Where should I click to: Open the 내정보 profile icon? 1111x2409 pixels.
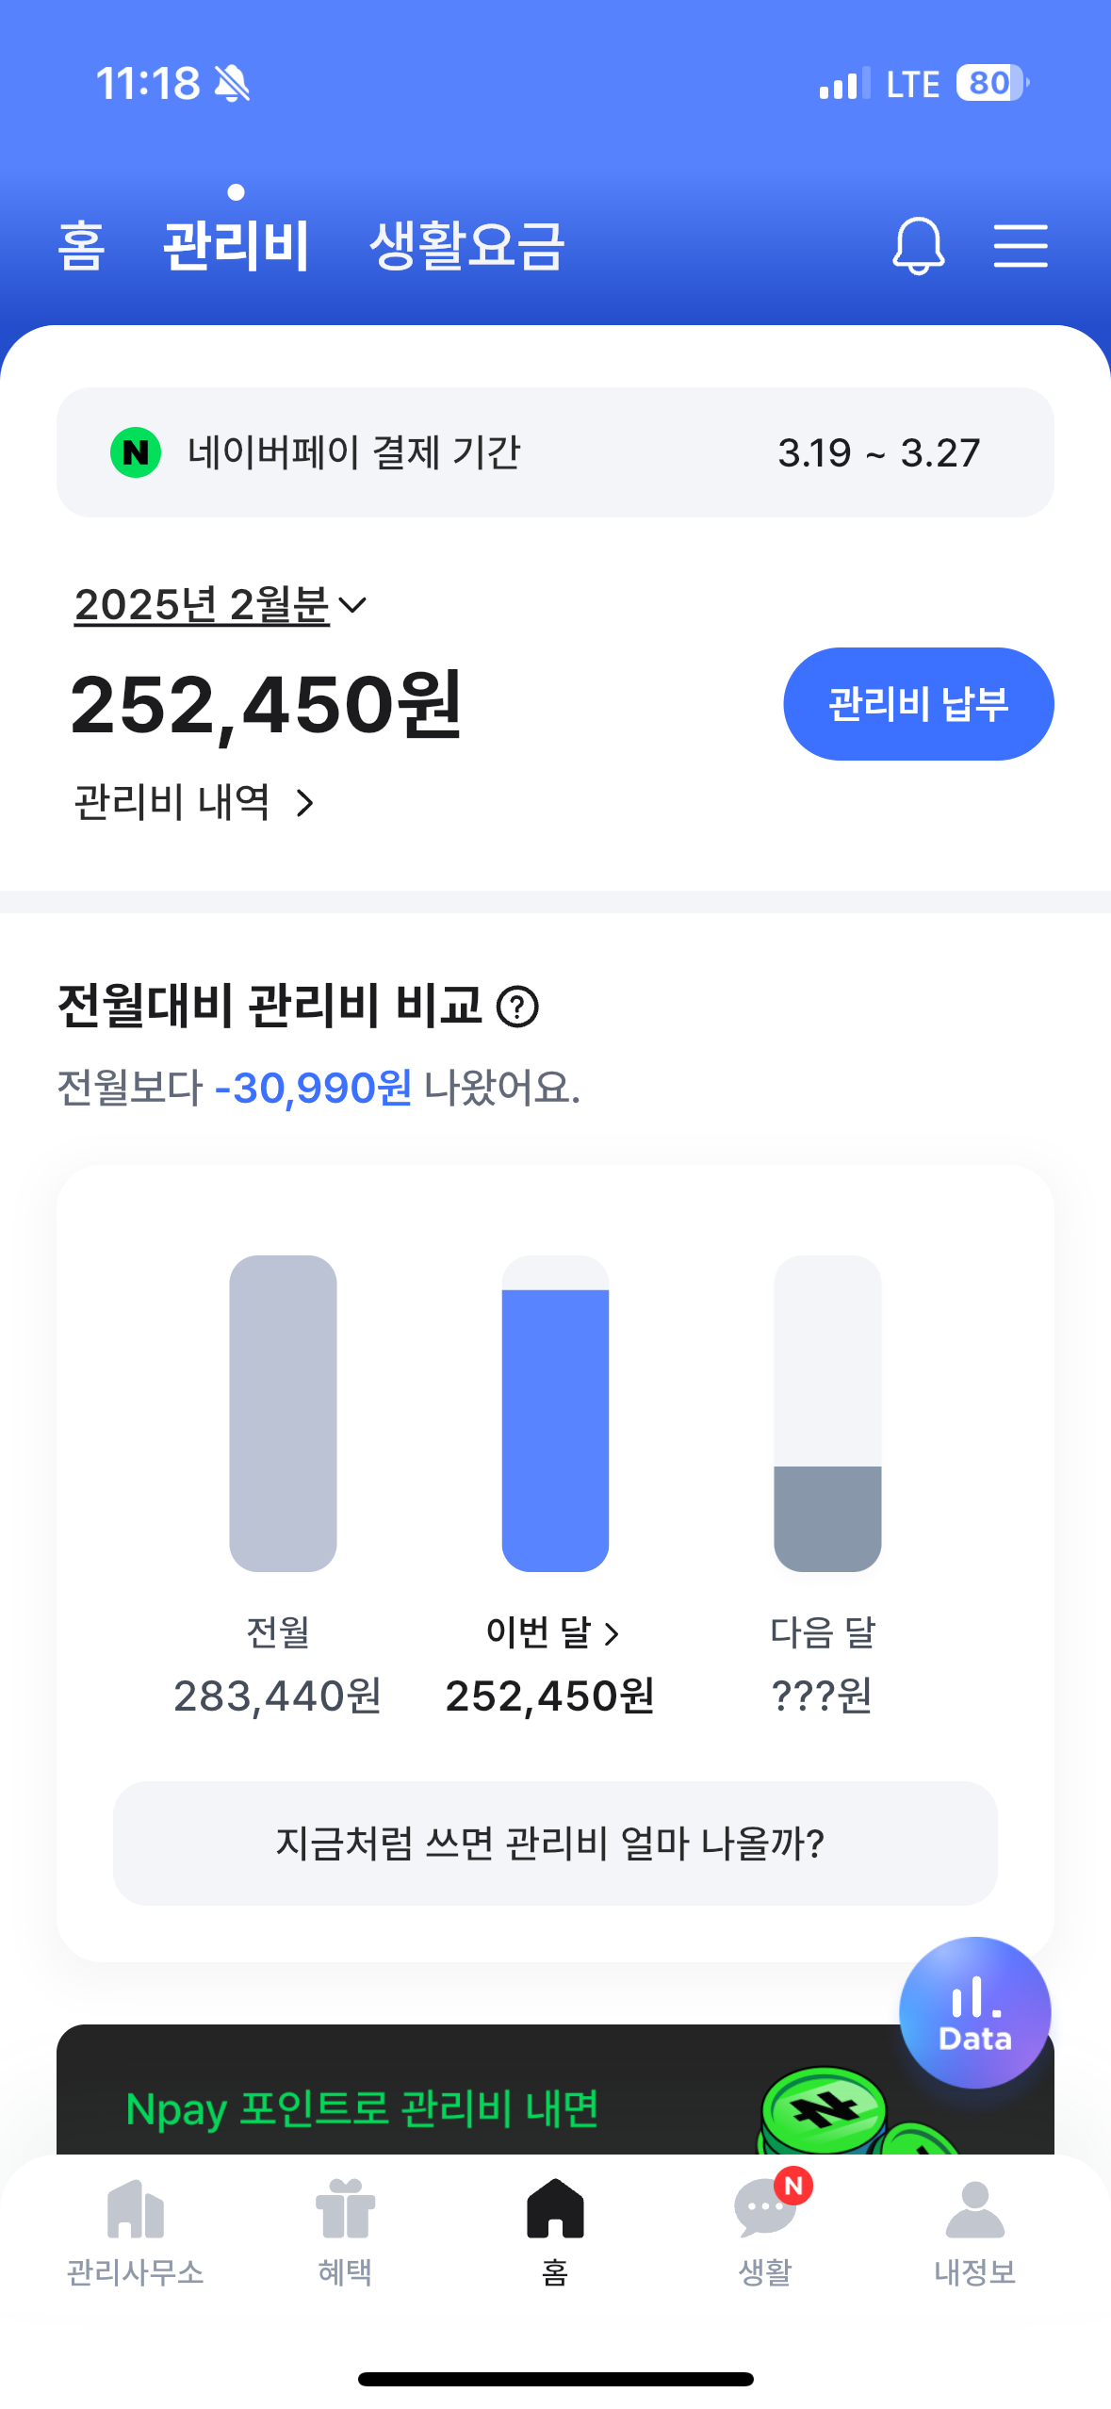click(974, 2209)
